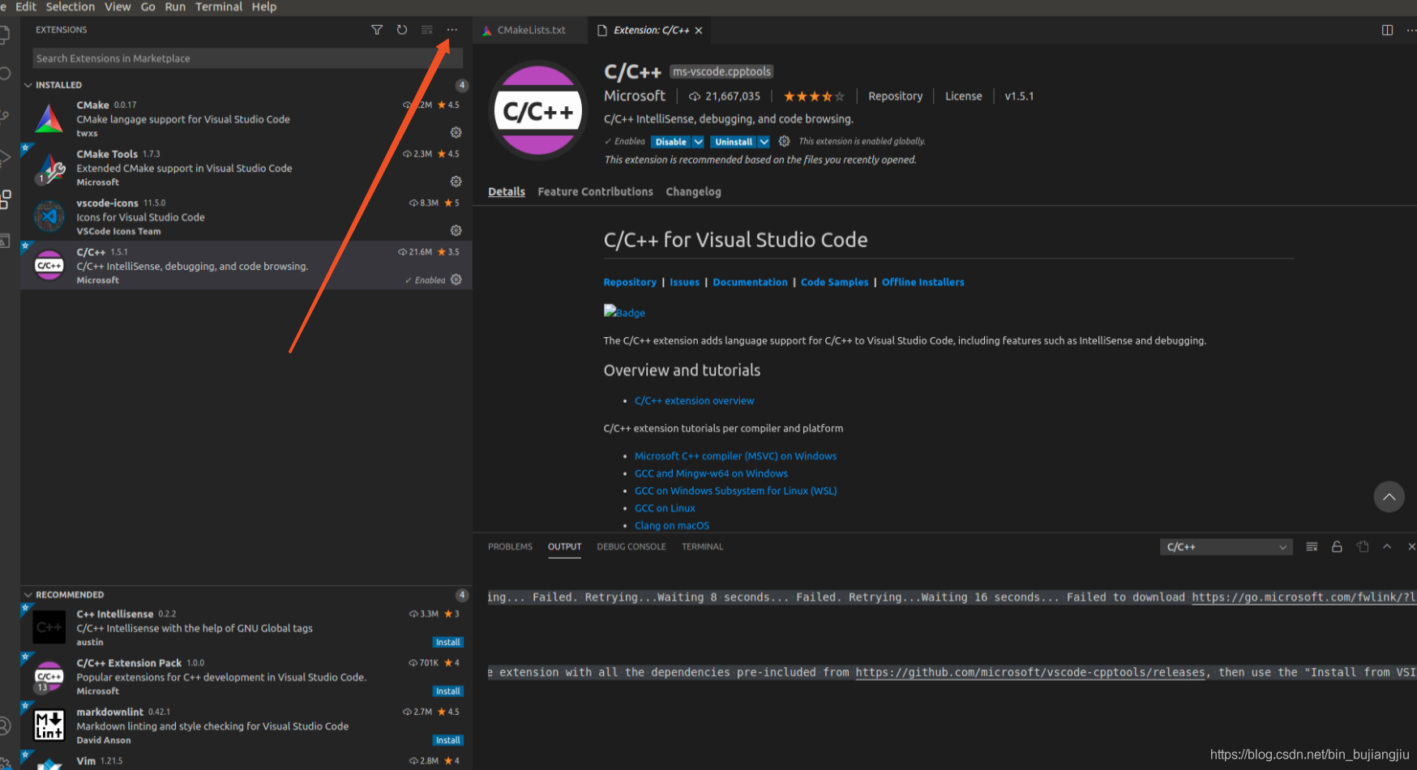Install the C/C++ Extension Pack
This screenshot has height=770, width=1417.
point(447,691)
